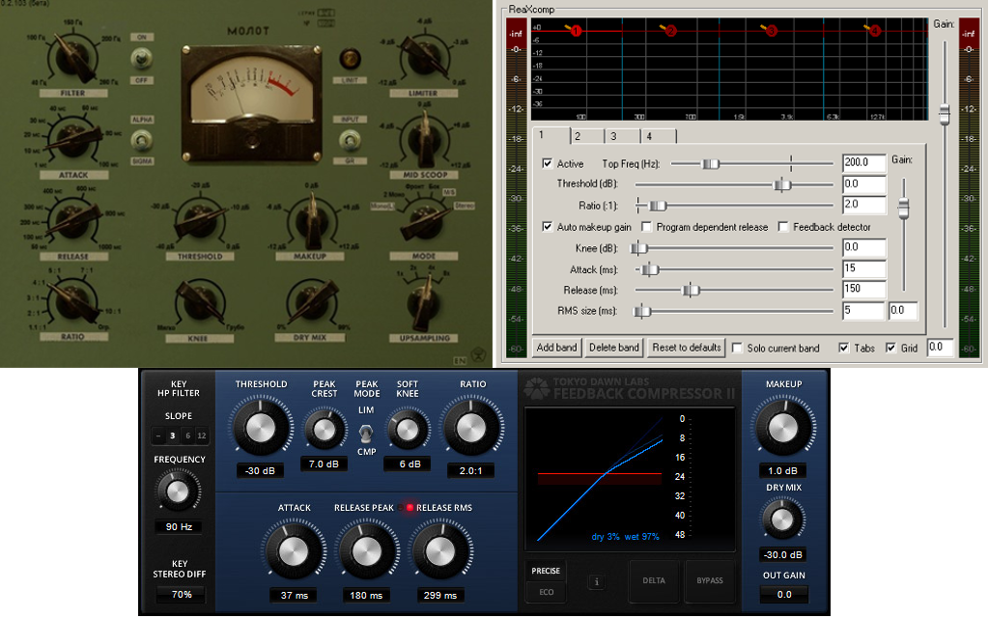Click the Molot star logo icon

(x=479, y=355)
